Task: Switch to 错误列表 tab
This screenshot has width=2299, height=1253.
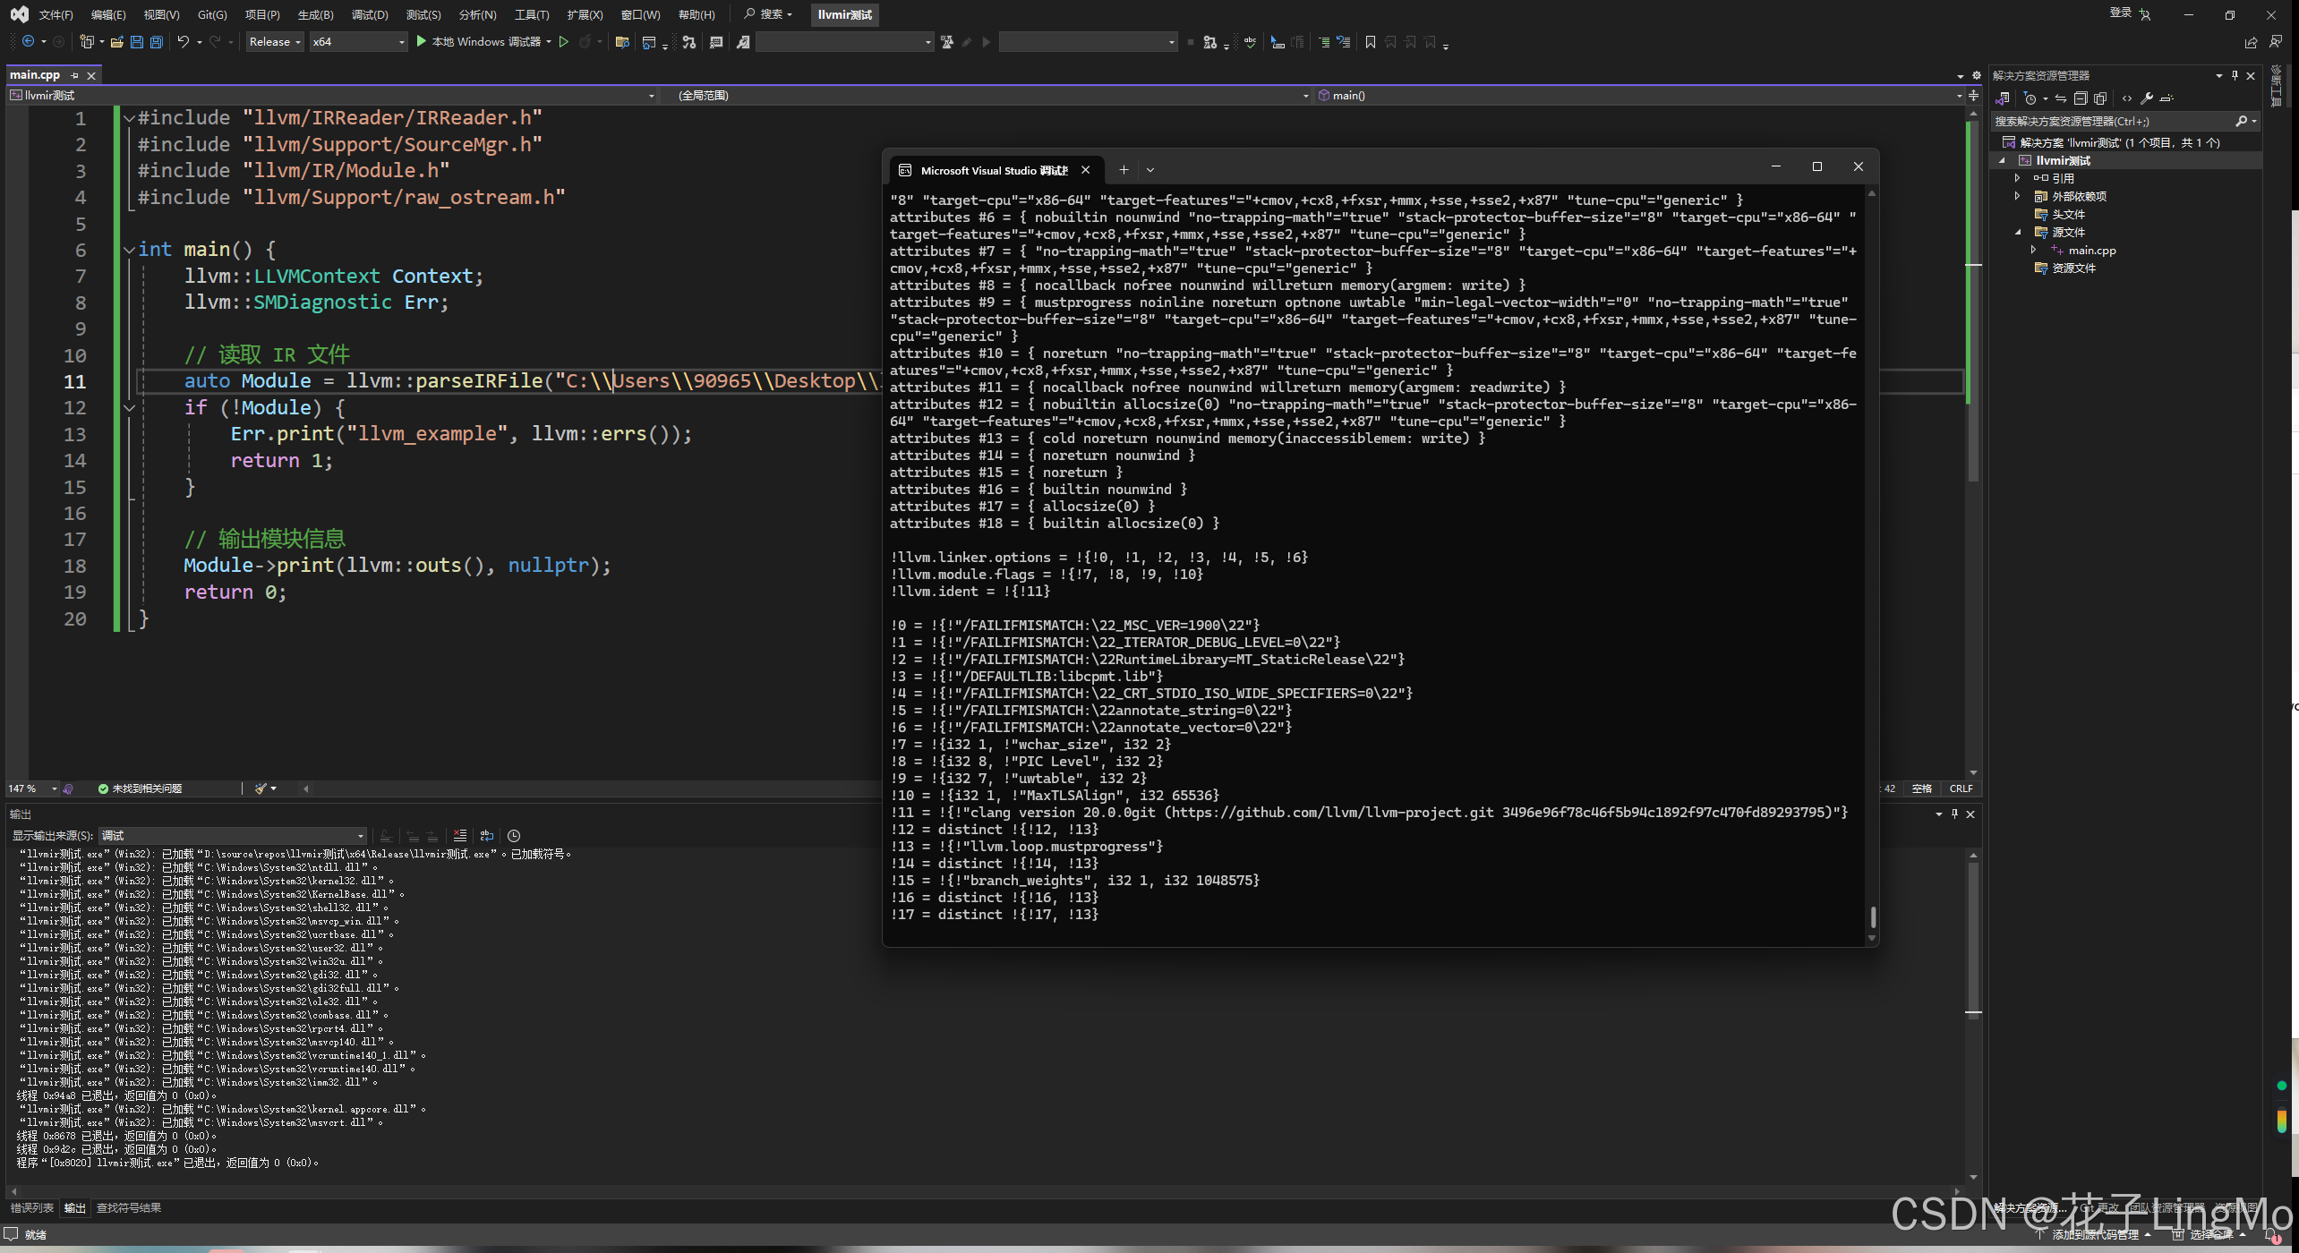Action: pos(32,1208)
